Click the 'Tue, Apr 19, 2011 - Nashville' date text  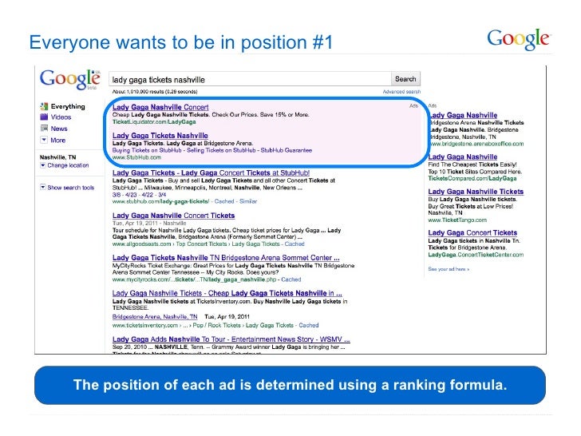tap(149, 224)
